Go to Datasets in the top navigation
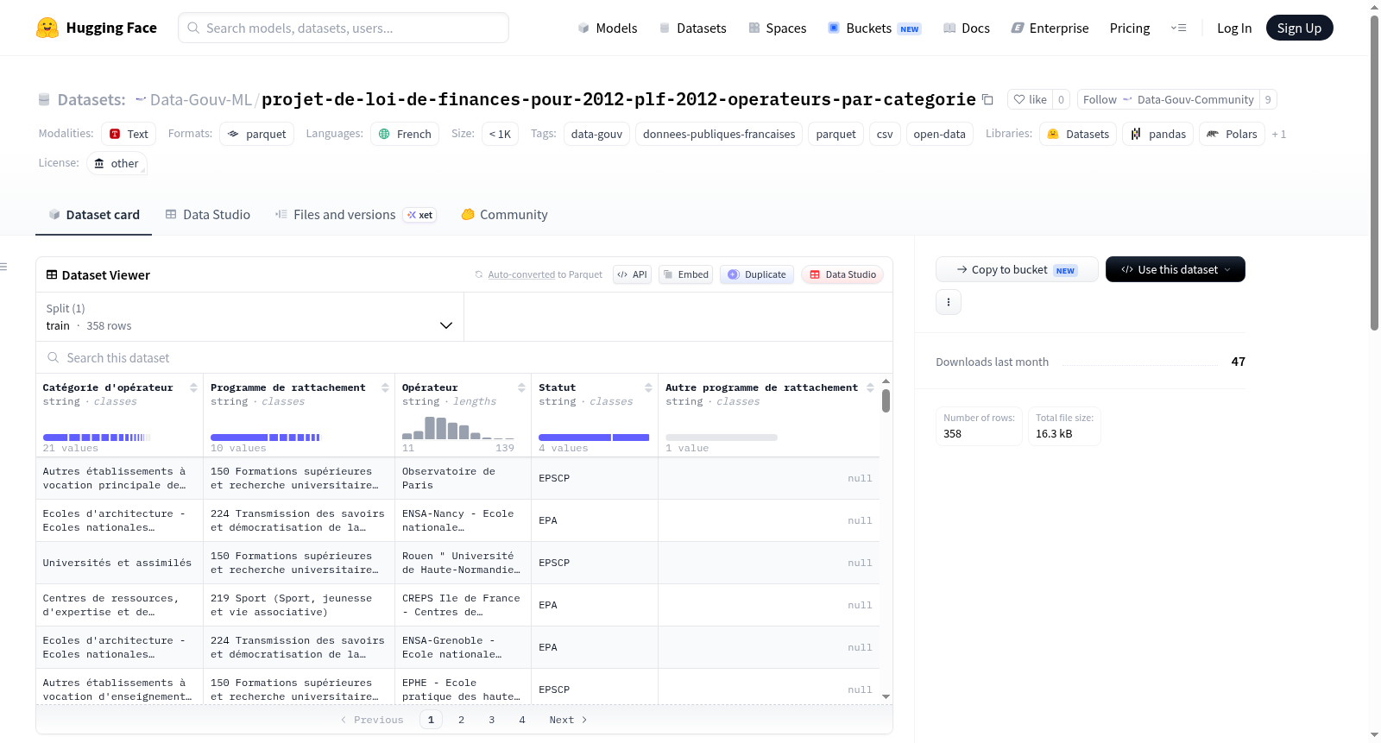1381x743 pixels. [x=693, y=28]
